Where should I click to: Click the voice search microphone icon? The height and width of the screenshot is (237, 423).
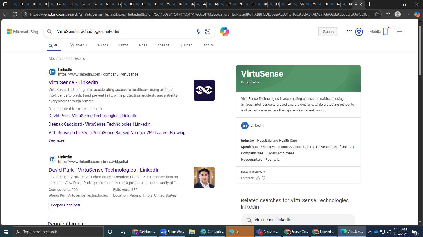coord(198,32)
